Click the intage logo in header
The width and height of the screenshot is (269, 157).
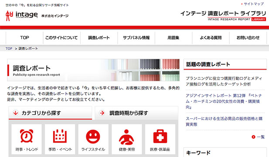(22, 15)
